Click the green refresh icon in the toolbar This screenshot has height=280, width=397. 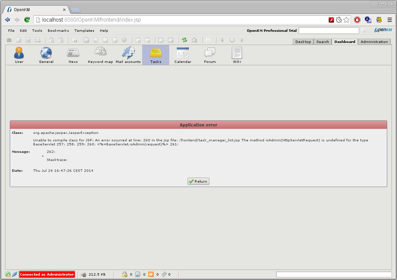(x=184, y=40)
